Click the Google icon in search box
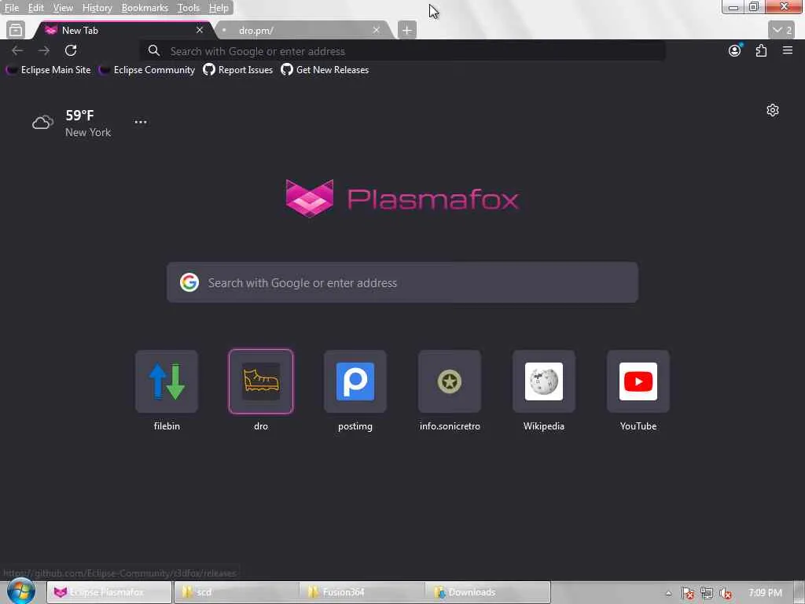This screenshot has height=604, width=805. pos(189,282)
